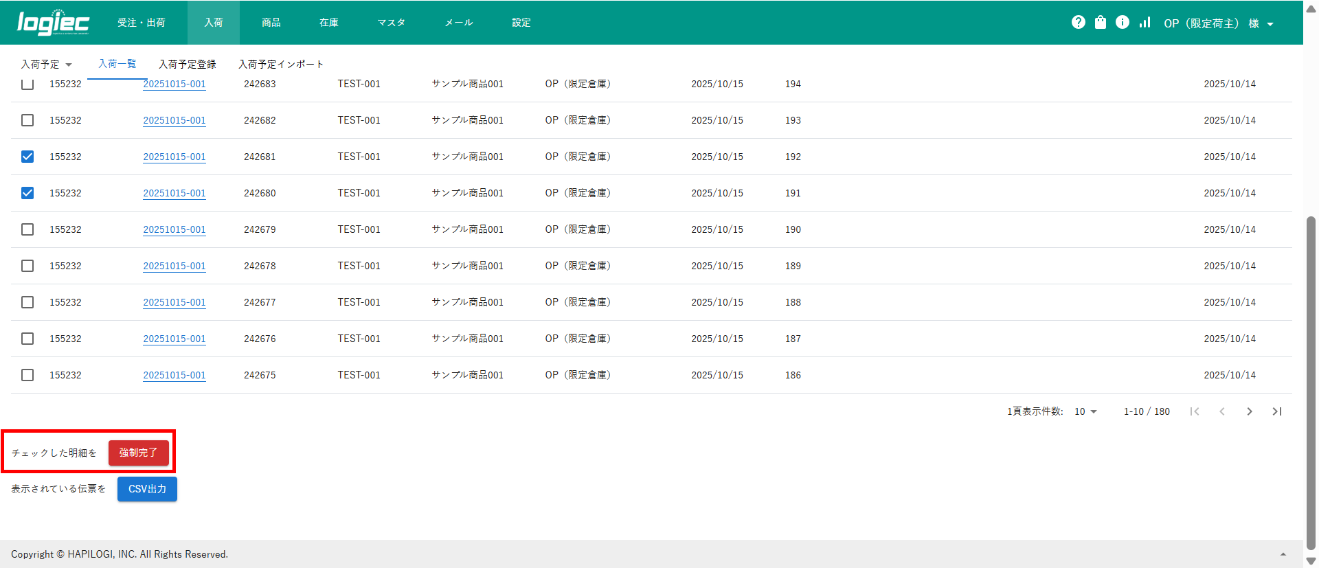Click the logiec logo
1319x568 pixels.
tap(53, 23)
